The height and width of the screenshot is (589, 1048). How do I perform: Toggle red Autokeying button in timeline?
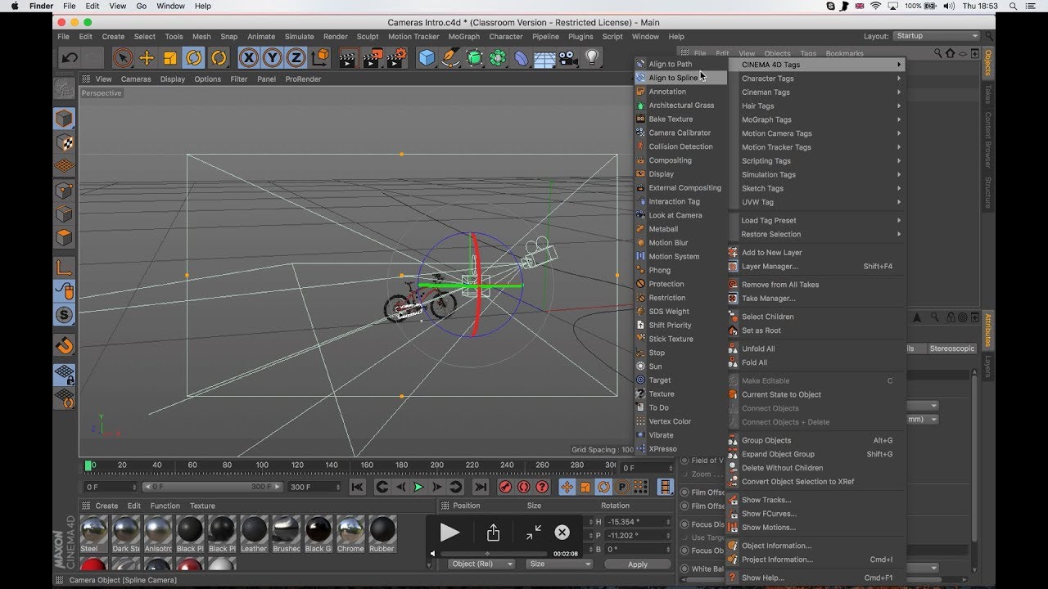(x=524, y=487)
